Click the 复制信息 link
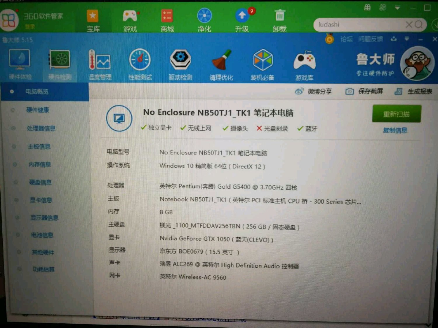 pos(395,130)
